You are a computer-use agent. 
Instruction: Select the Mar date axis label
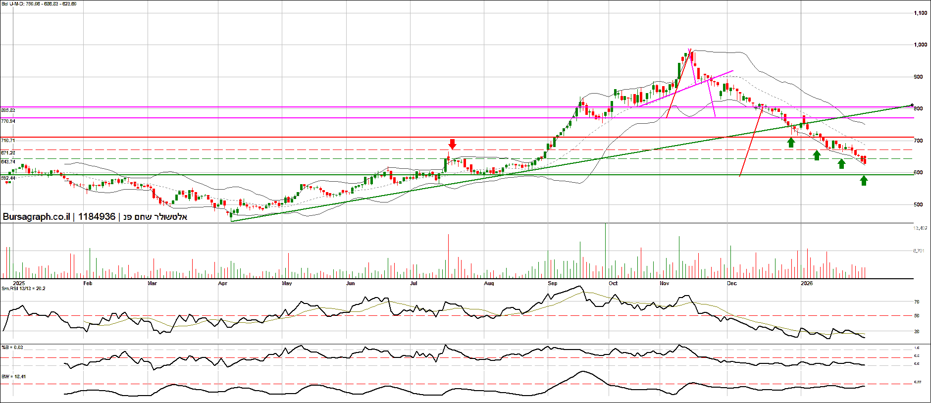pyautogui.click(x=152, y=283)
